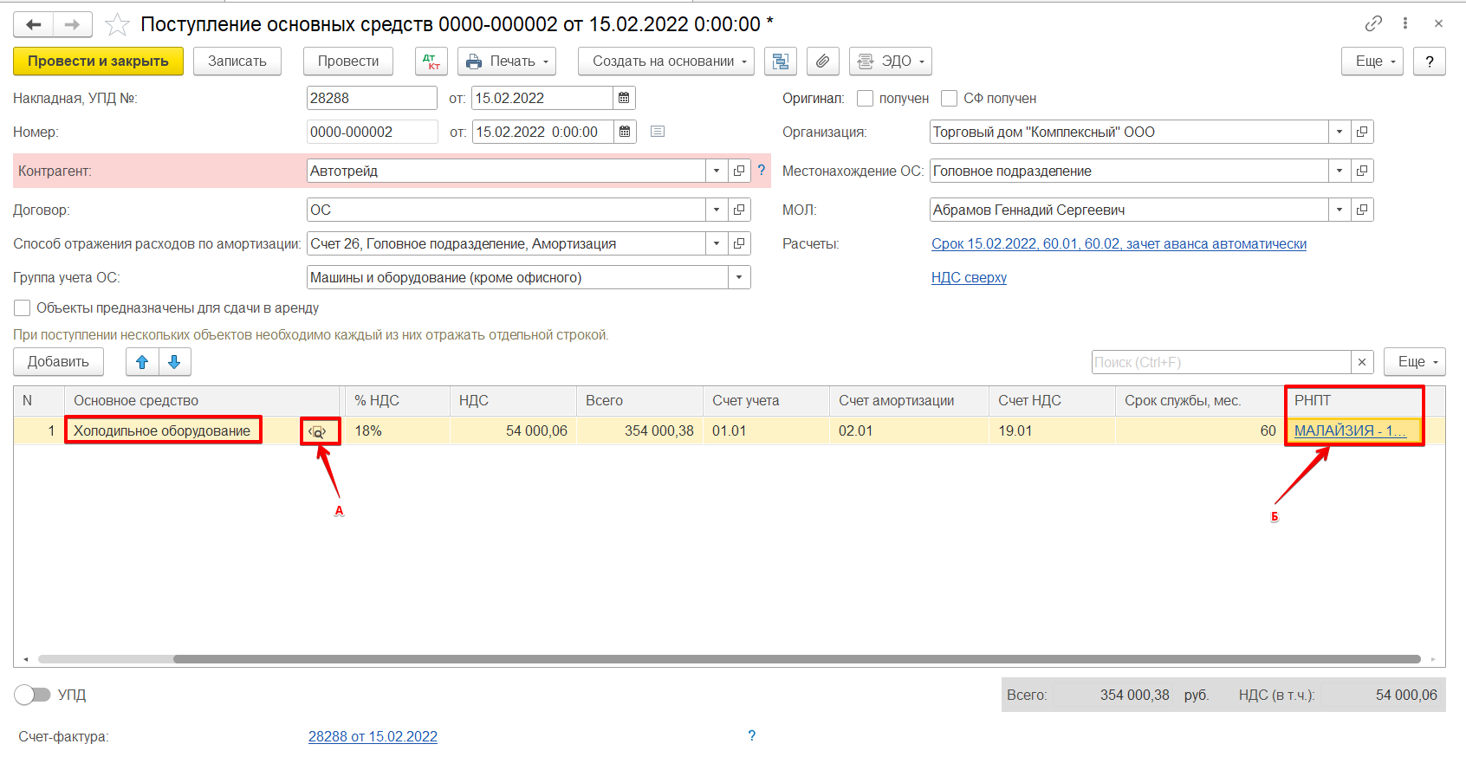Open Создать на основании menu
The width and height of the screenshot is (1466, 757).
[x=666, y=61]
